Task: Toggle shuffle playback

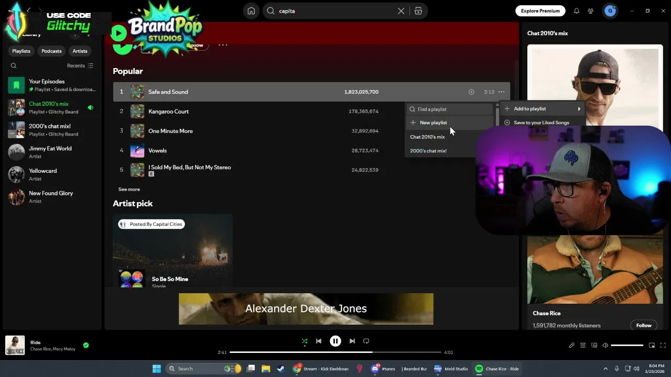Action: [305, 341]
